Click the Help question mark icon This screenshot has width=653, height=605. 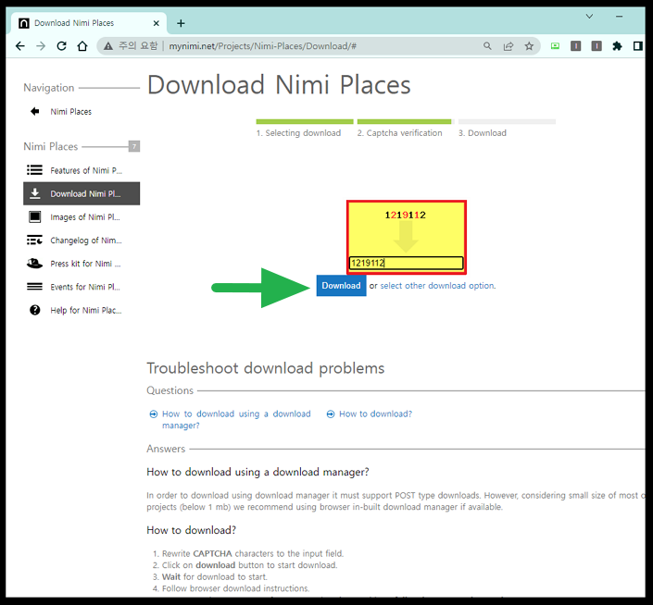35,310
